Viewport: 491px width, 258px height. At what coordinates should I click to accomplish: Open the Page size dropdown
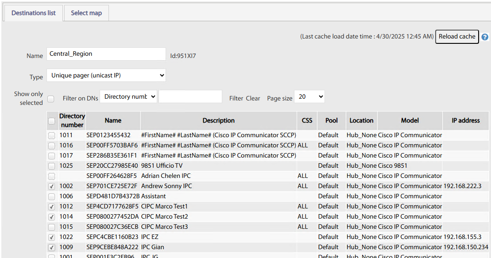(x=310, y=96)
